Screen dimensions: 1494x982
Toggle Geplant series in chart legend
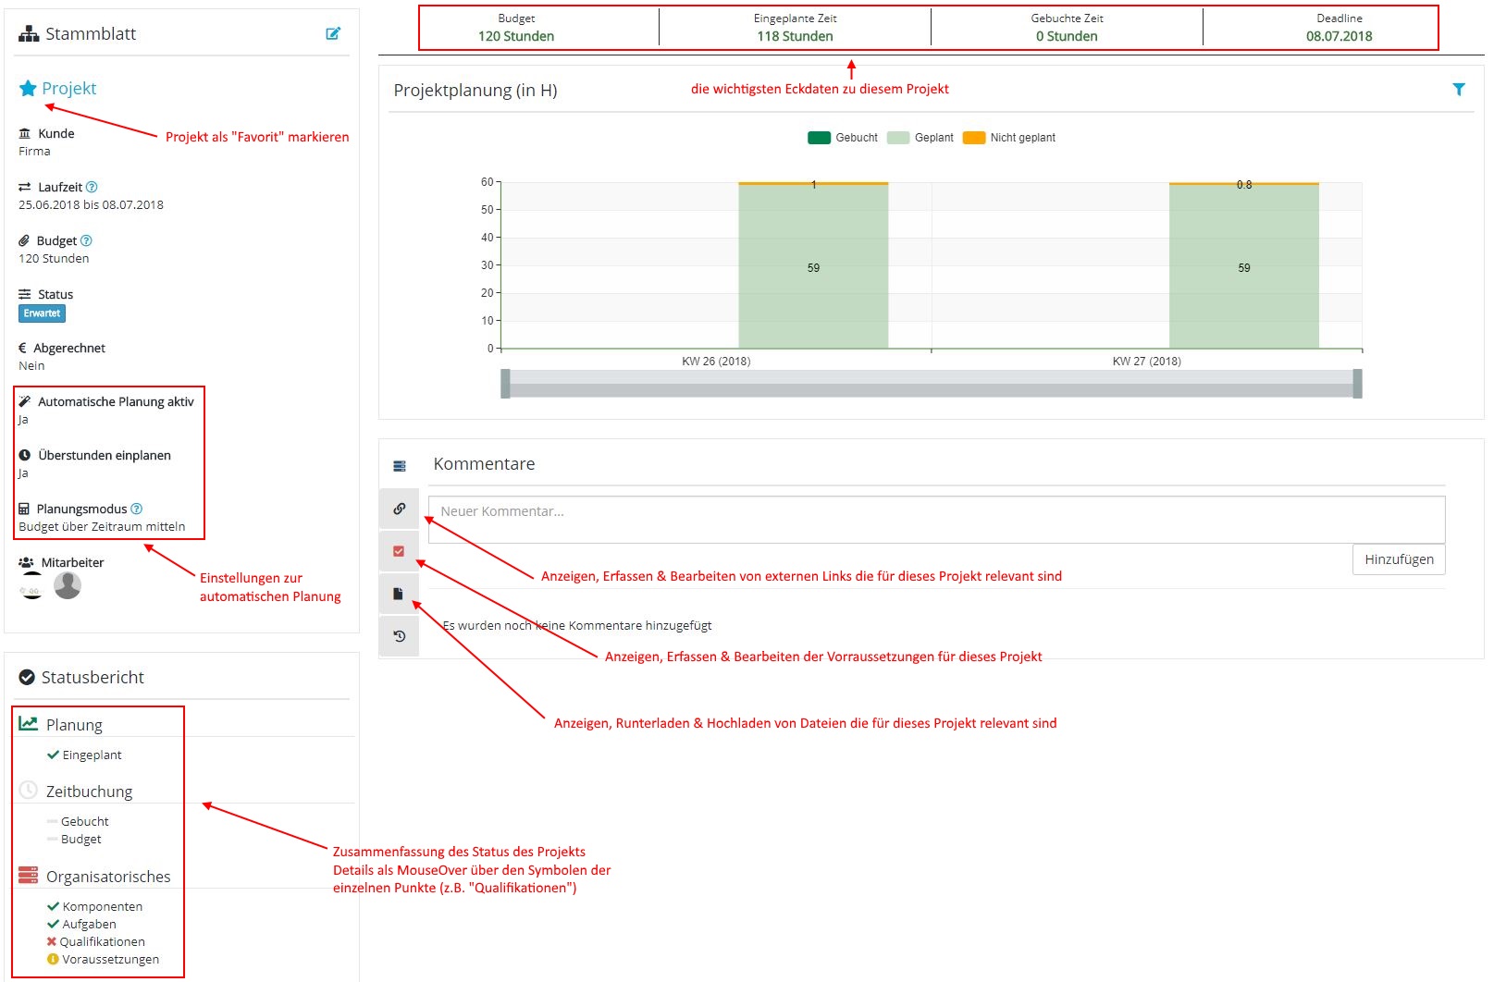[x=920, y=138]
